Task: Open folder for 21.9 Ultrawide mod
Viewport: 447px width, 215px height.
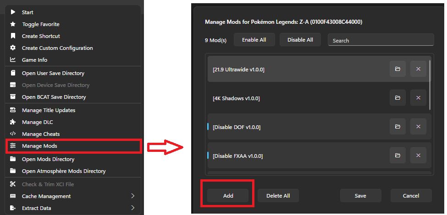Action: tap(397, 69)
